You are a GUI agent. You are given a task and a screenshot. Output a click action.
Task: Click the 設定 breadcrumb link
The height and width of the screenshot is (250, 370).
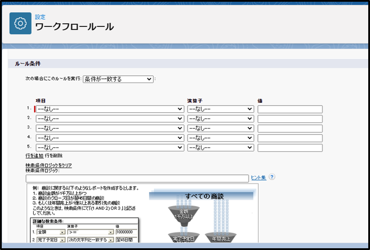tap(40, 17)
